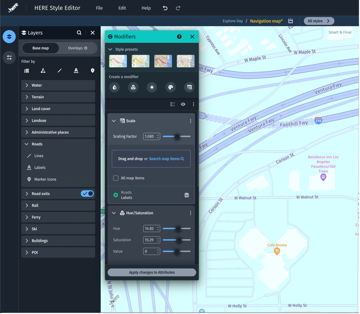Open the Edit menu
This screenshot has width=360, height=314.
point(122,8)
